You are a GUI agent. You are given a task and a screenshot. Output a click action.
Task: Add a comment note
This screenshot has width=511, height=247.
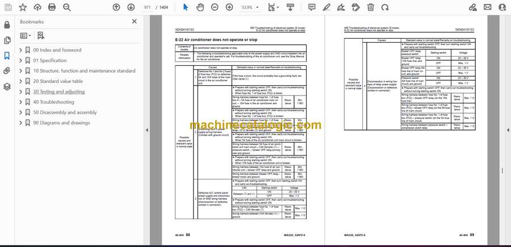coord(312,7)
